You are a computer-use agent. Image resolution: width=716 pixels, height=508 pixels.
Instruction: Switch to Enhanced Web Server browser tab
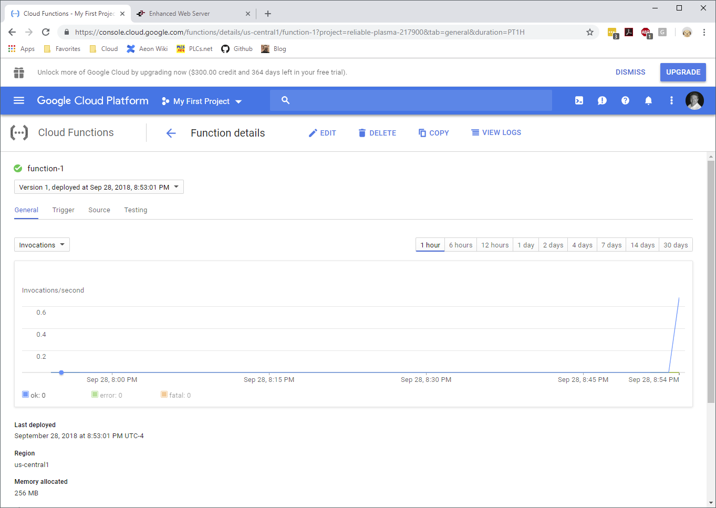pos(193,14)
